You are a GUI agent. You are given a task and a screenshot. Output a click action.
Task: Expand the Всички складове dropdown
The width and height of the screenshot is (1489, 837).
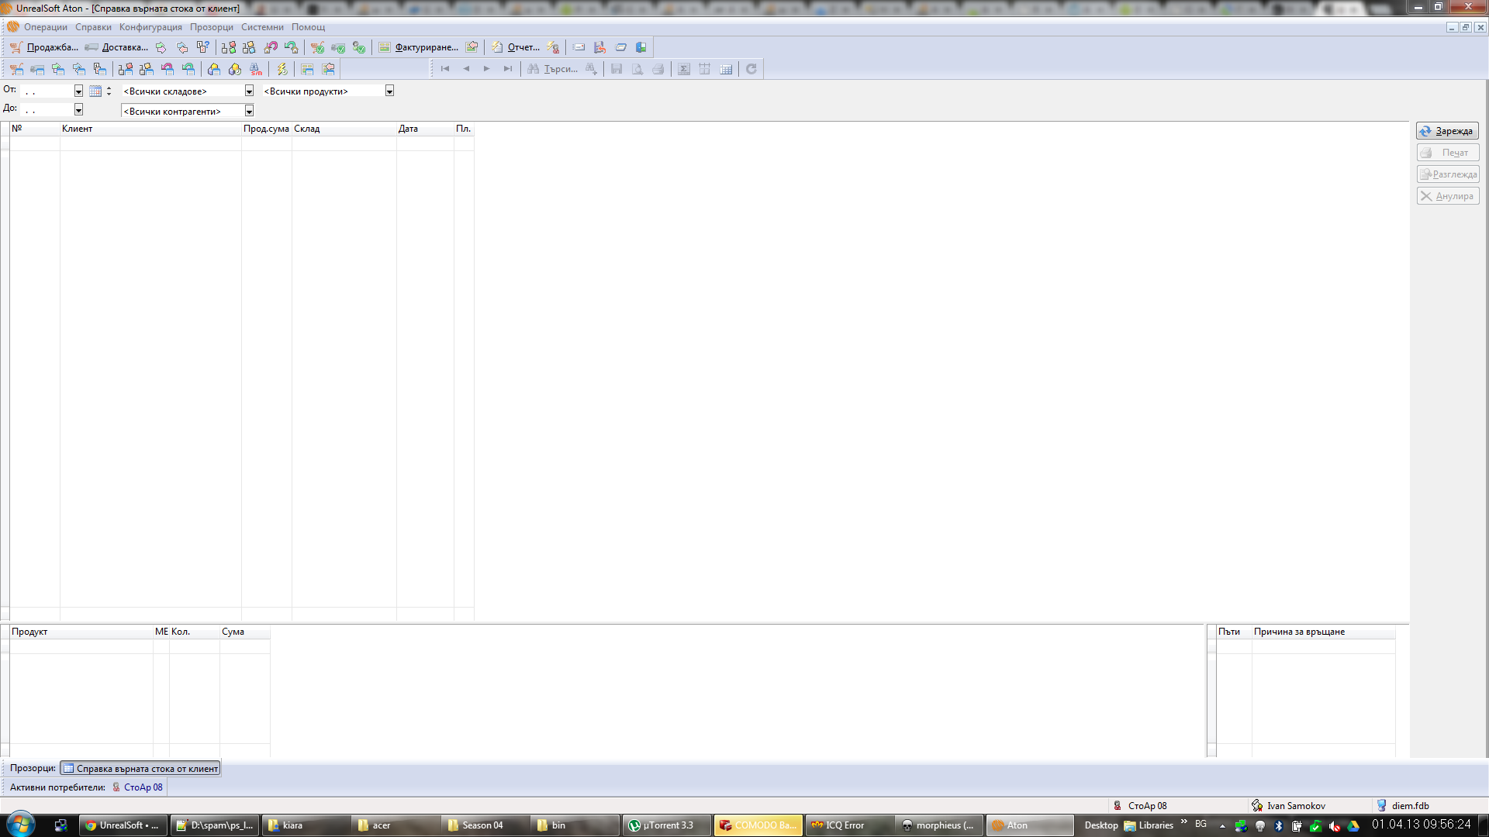click(x=249, y=91)
